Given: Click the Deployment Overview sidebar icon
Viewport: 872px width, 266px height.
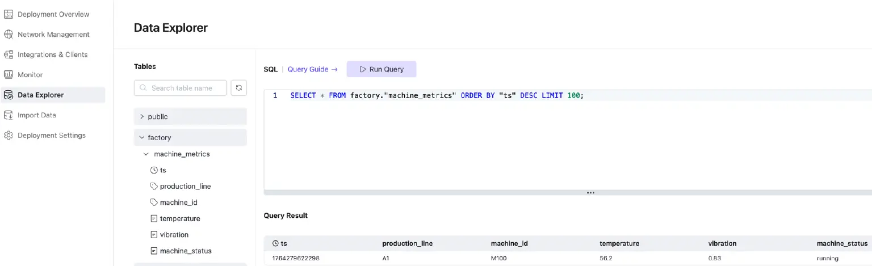Looking at the screenshot, I should point(8,14).
